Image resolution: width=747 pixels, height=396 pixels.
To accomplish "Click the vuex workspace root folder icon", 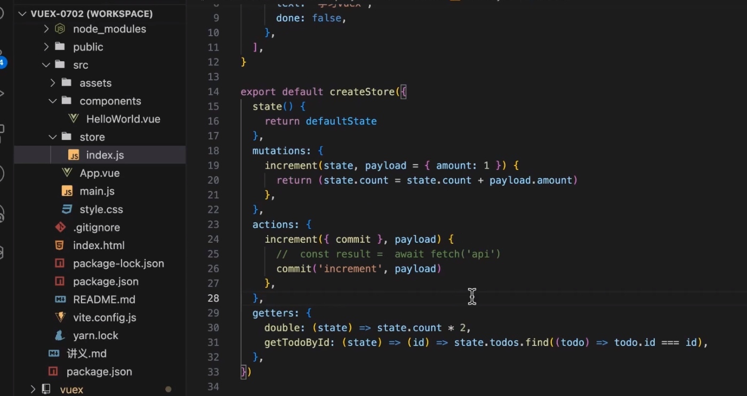I will click(x=47, y=389).
